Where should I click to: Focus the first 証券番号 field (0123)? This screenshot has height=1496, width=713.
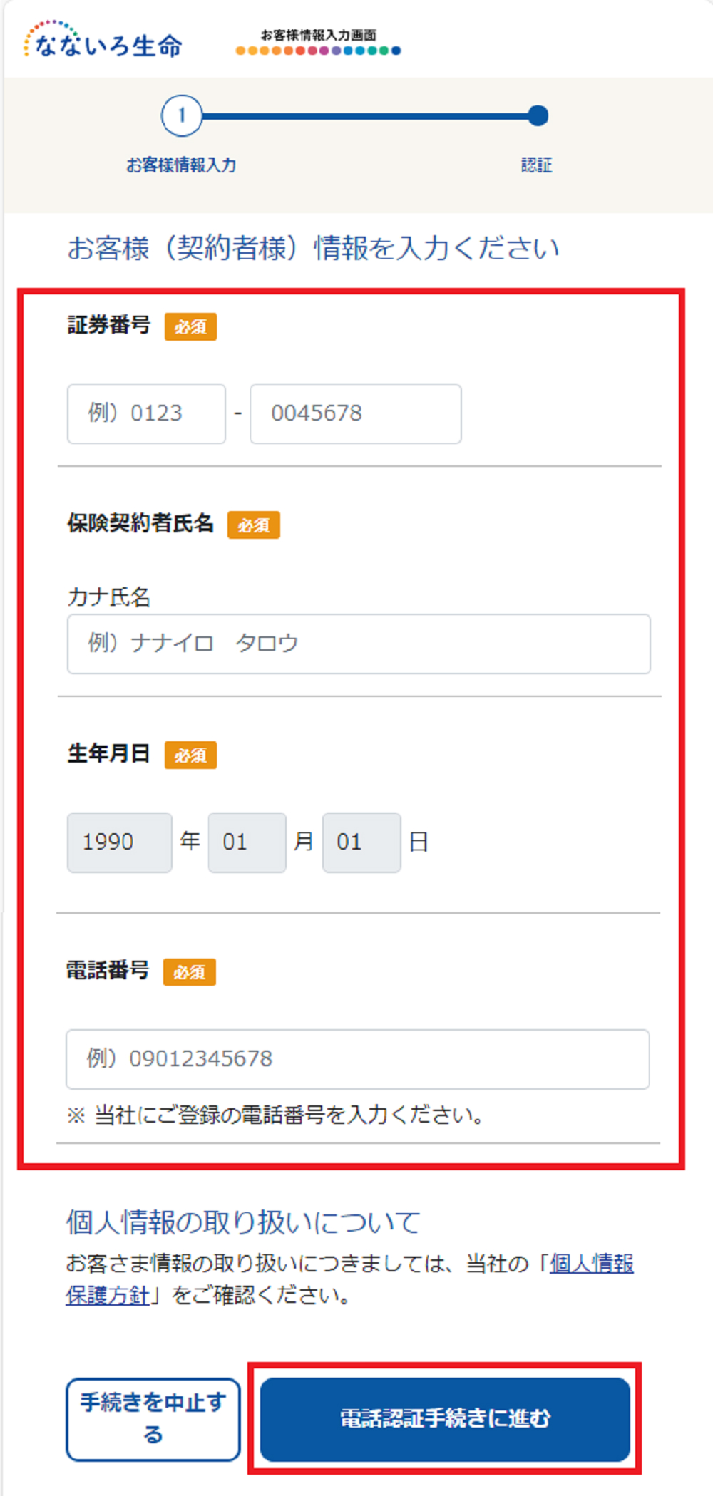point(146,414)
